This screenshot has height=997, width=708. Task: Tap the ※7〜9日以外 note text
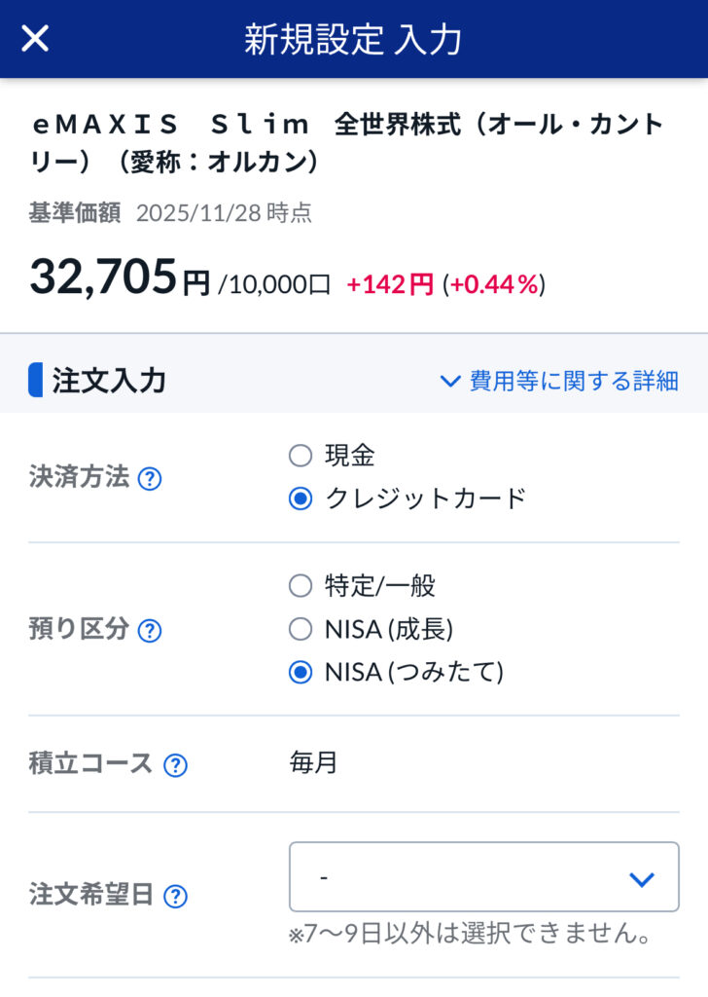pos(469,936)
